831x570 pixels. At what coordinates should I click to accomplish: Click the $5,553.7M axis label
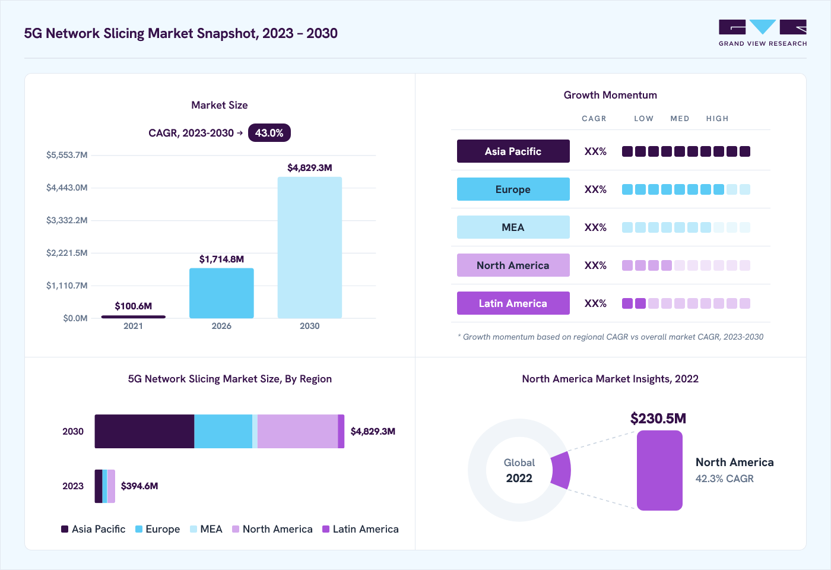67,155
